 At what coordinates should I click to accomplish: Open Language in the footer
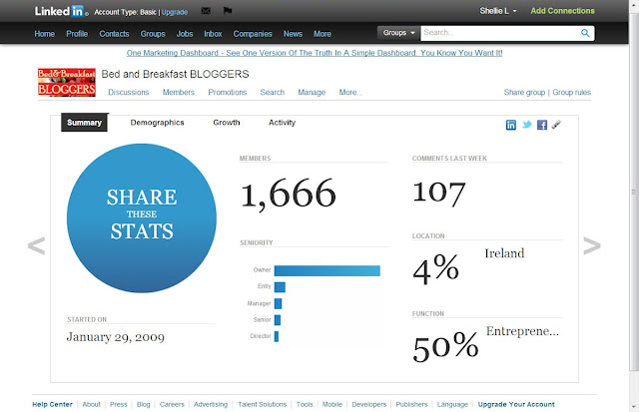click(452, 404)
